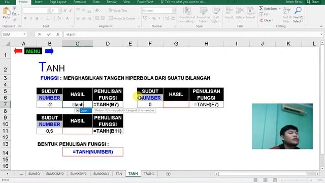This screenshot has height=183, width=325.
Task: Click the Increase Decimal icon
Action: [167, 18]
